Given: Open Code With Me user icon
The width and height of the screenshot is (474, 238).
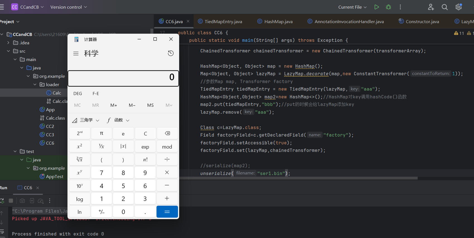Looking at the screenshot, I should [431, 7].
